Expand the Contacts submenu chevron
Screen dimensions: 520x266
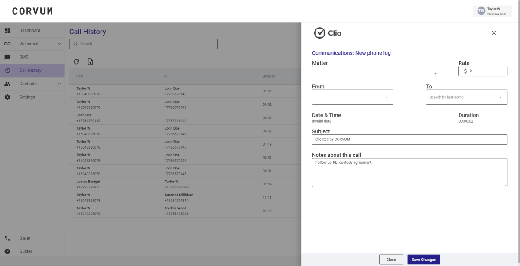coord(60,84)
